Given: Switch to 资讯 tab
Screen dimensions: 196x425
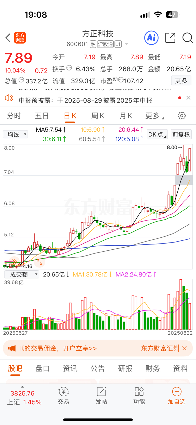Looking at the screenshot, I should (x=70, y=368).
